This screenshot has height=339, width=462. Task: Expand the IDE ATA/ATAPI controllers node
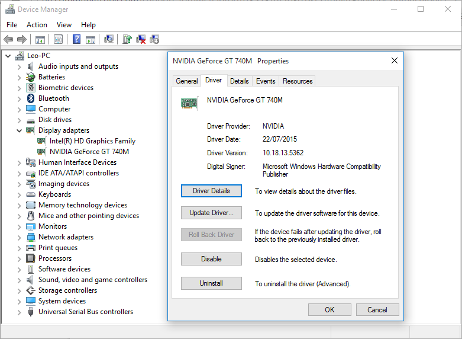[19, 173]
